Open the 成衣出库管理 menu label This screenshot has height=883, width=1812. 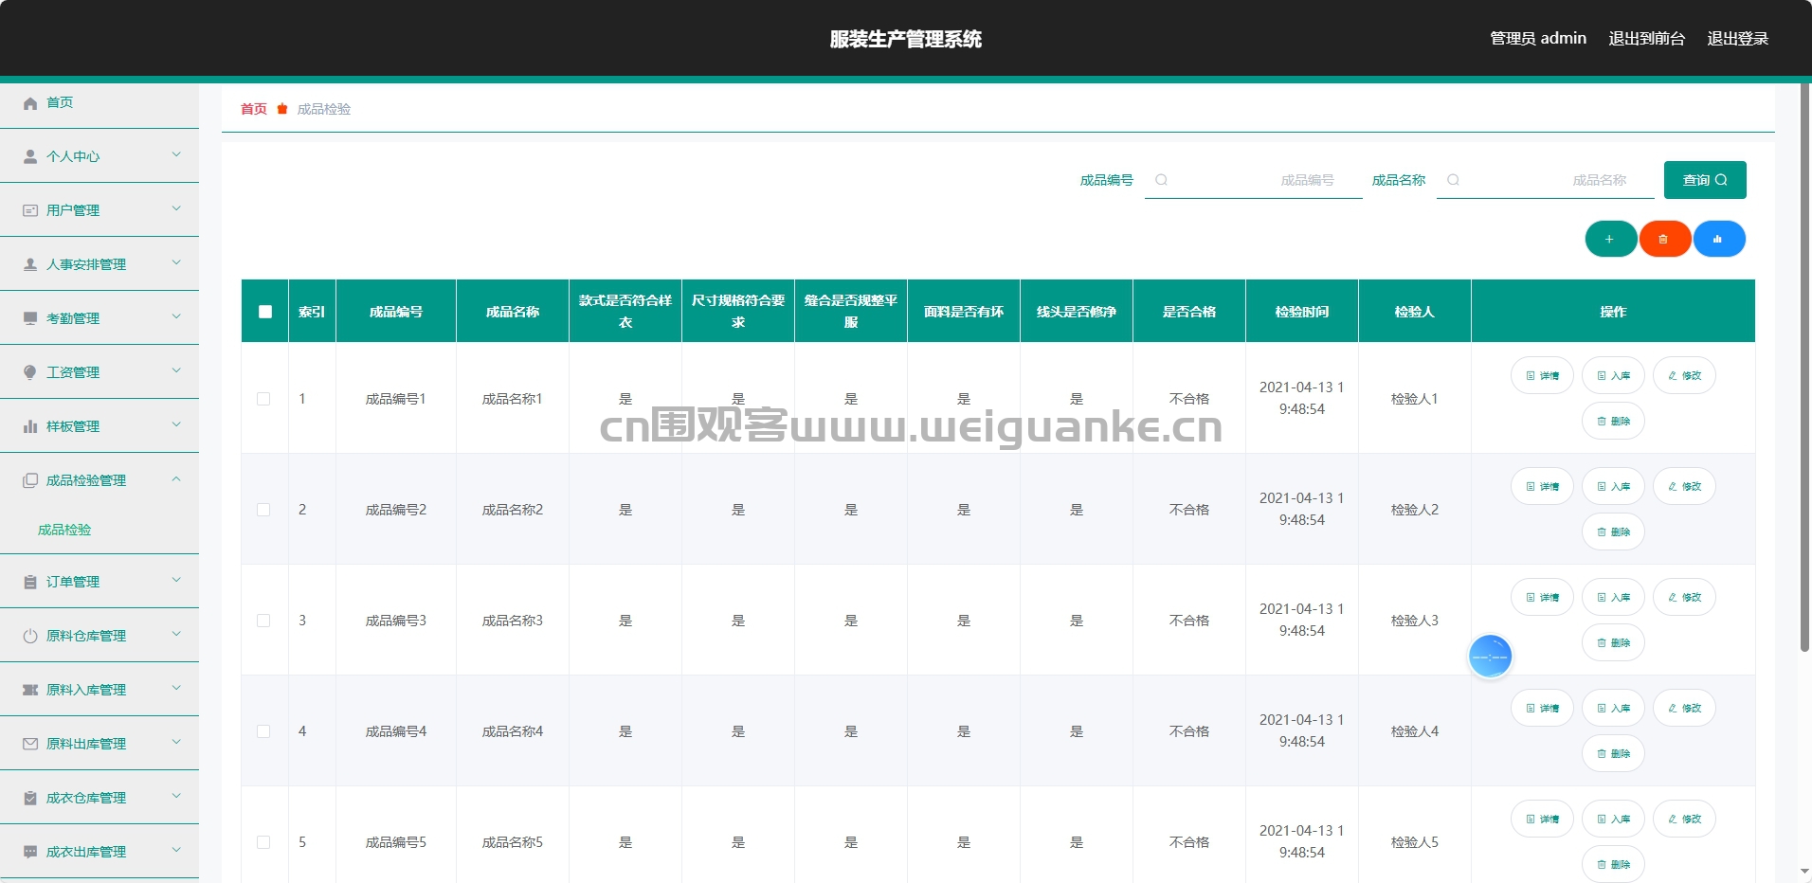point(86,852)
